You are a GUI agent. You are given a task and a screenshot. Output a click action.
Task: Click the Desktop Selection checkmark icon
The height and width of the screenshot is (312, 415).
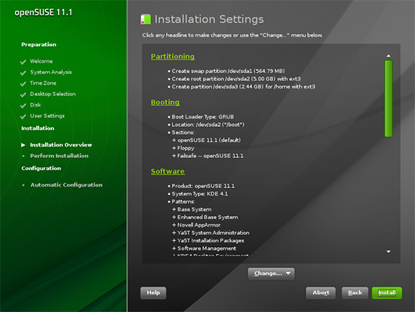(x=23, y=94)
